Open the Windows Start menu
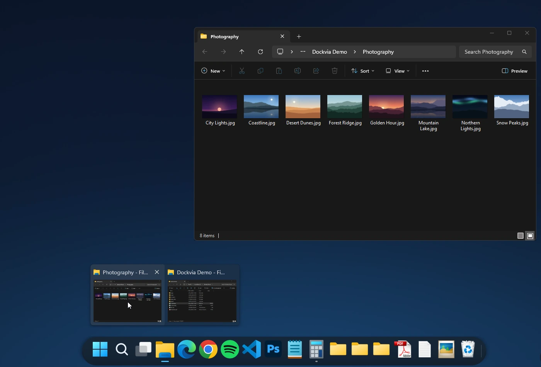This screenshot has height=367, width=541. (100, 349)
